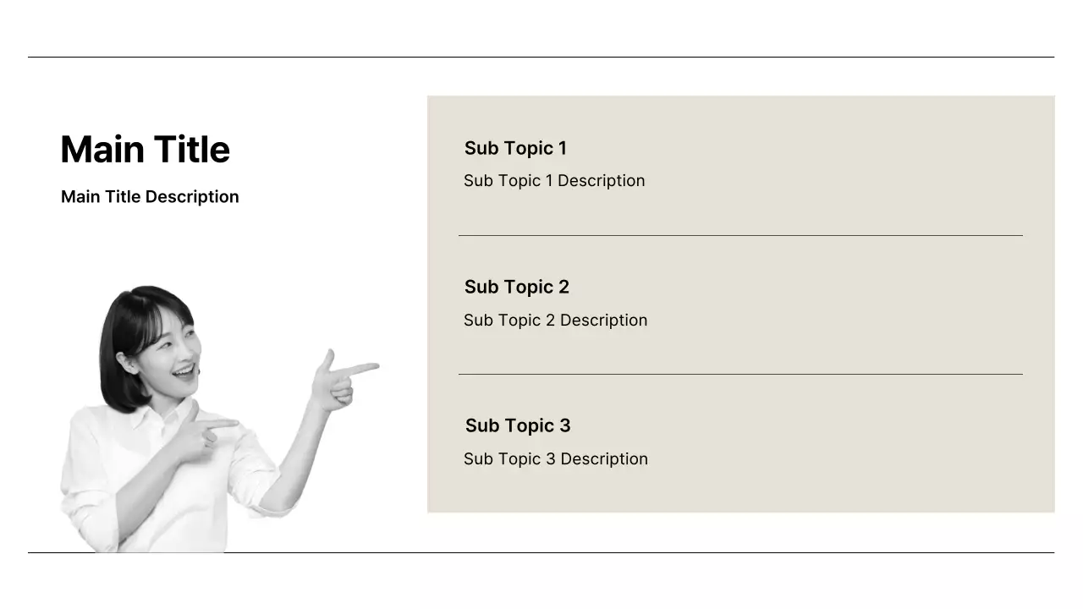Select the Sub Topic 1 heading

coord(515,148)
